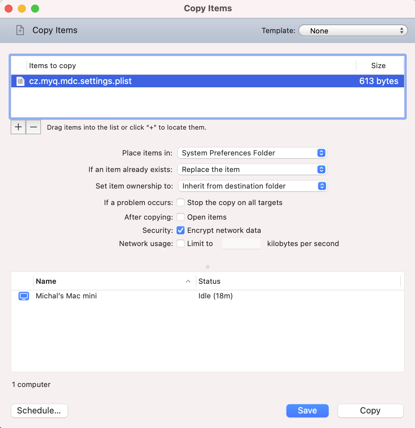Click the Copy Items document icon in toolbar
This screenshot has width=415, height=428.
point(20,30)
